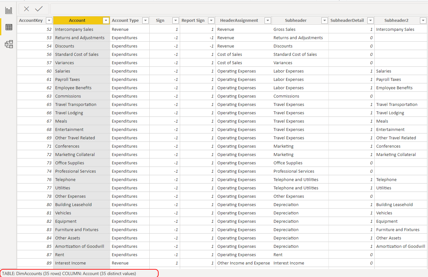Open the Subheader2 column filter dropdown
The width and height of the screenshot is (428, 277).
tap(423, 21)
